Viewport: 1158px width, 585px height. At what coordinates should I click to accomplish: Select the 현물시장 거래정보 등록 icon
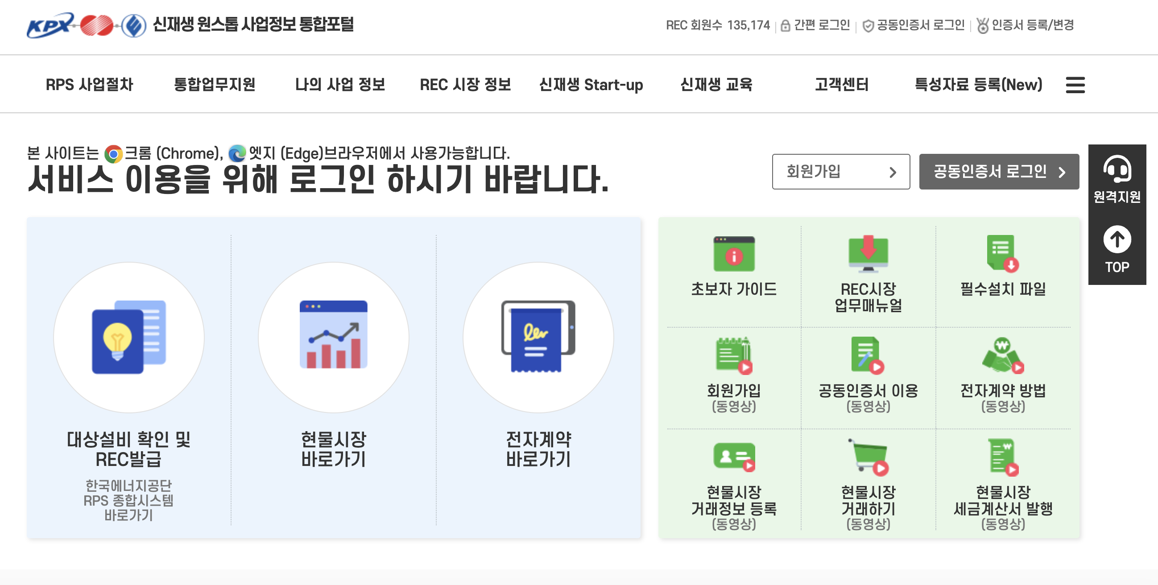click(734, 458)
